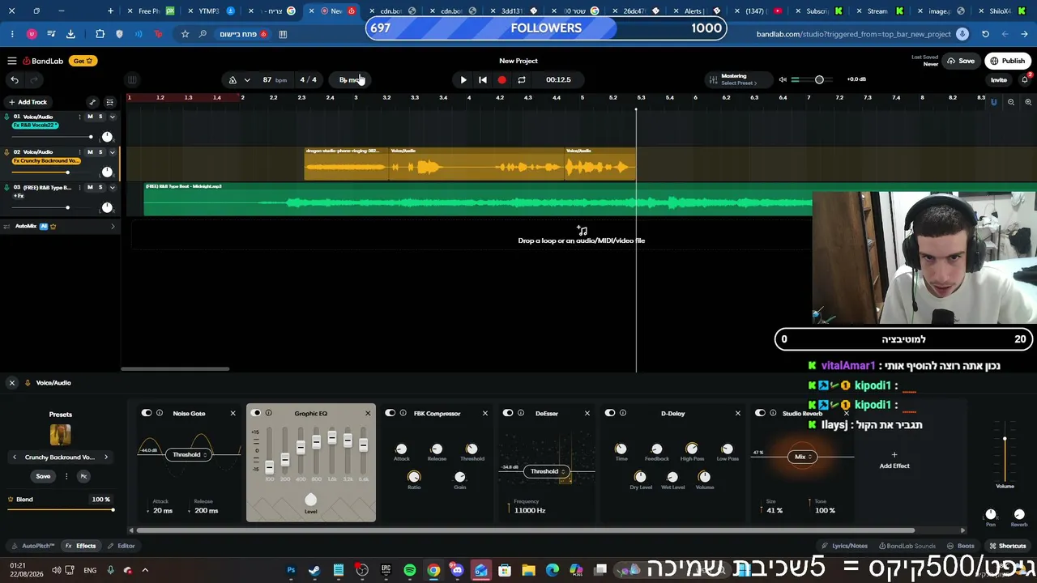Bypass all effects with the Fx off icon

click(x=83, y=476)
